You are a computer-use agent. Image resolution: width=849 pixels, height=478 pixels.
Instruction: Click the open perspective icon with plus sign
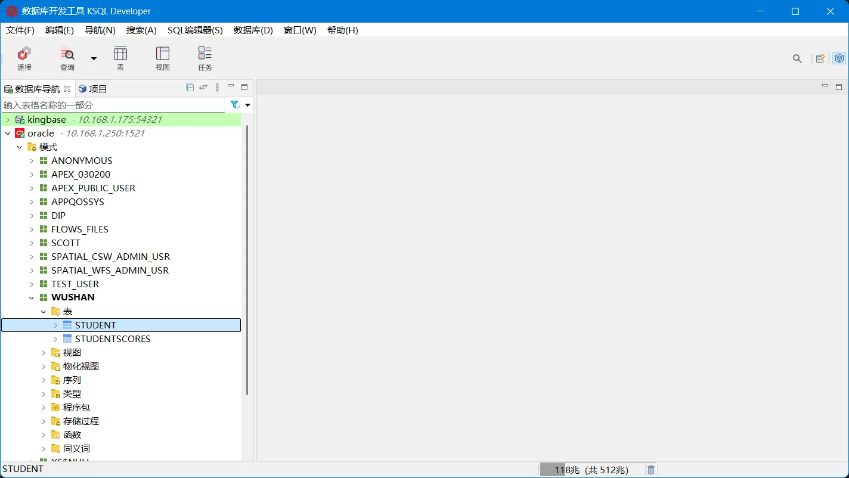tap(820, 58)
